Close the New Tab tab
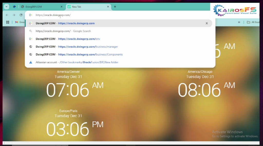The width and height of the screenshot is (263, 146). pyautogui.click(x=108, y=7)
